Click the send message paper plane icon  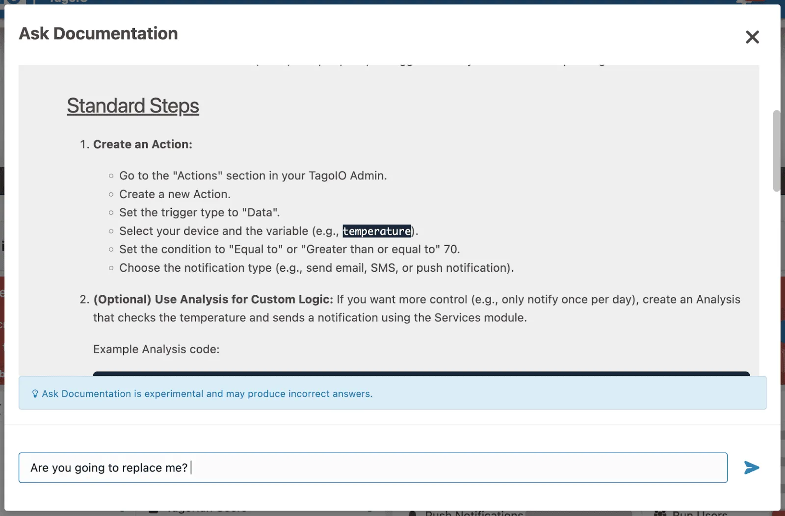click(751, 467)
